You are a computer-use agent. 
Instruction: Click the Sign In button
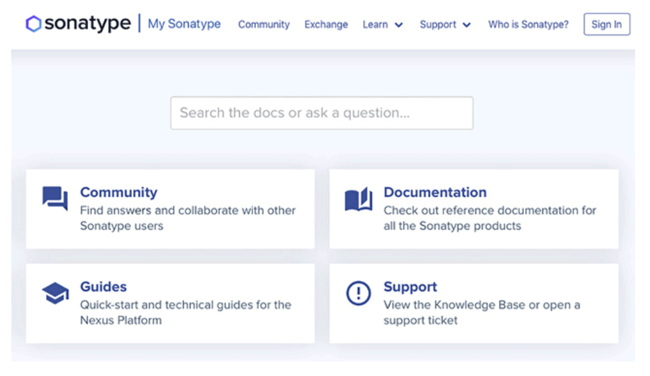click(607, 24)
